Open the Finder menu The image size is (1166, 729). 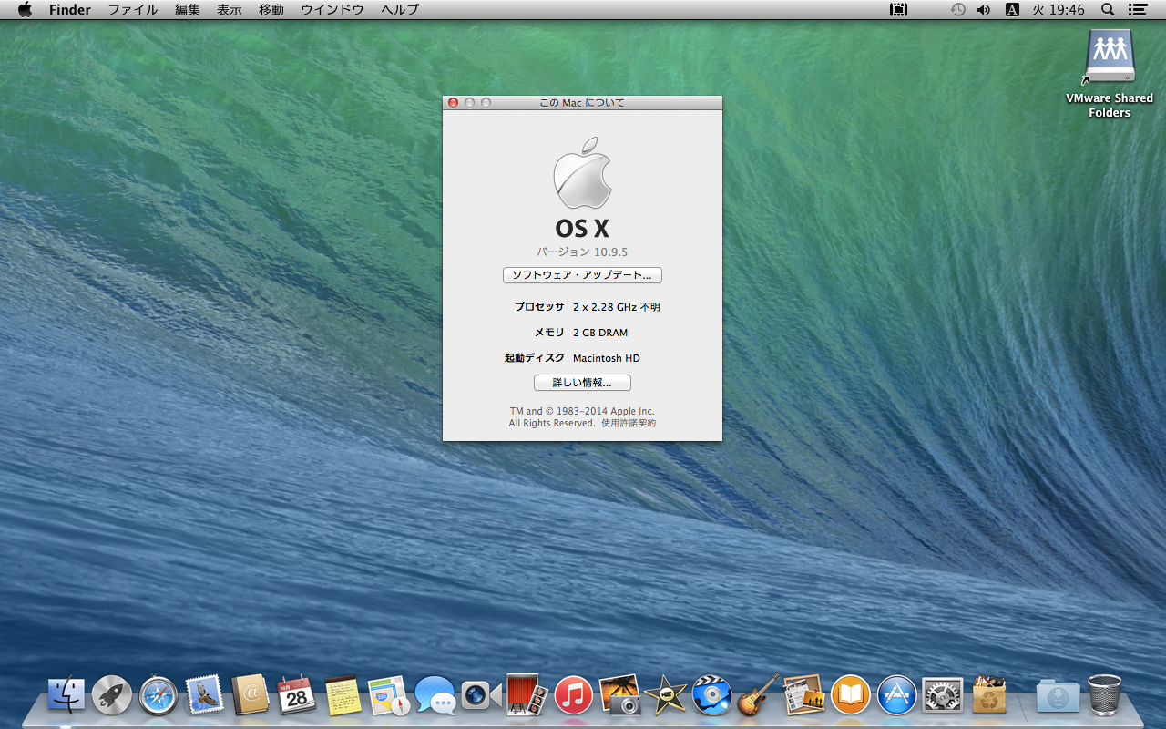pyautogui.click(x=70, y=10)
